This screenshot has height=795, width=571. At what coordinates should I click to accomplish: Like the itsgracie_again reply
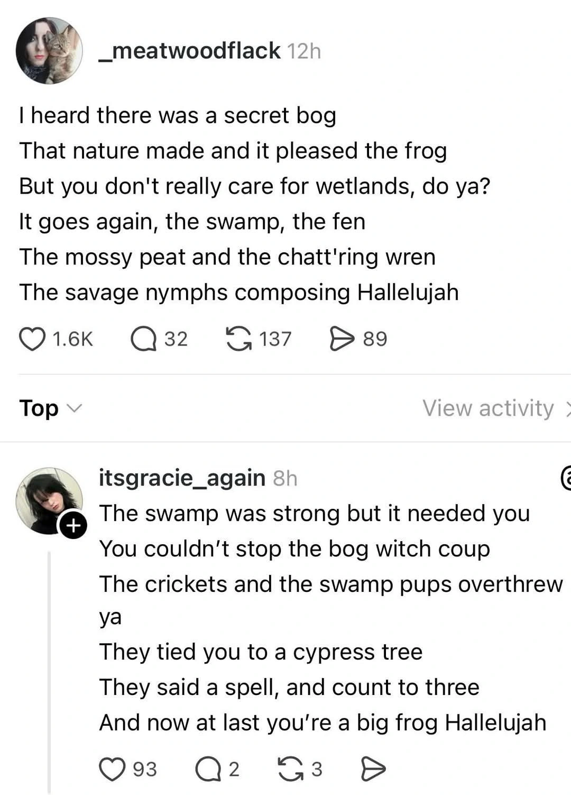(x=112, y=769)
